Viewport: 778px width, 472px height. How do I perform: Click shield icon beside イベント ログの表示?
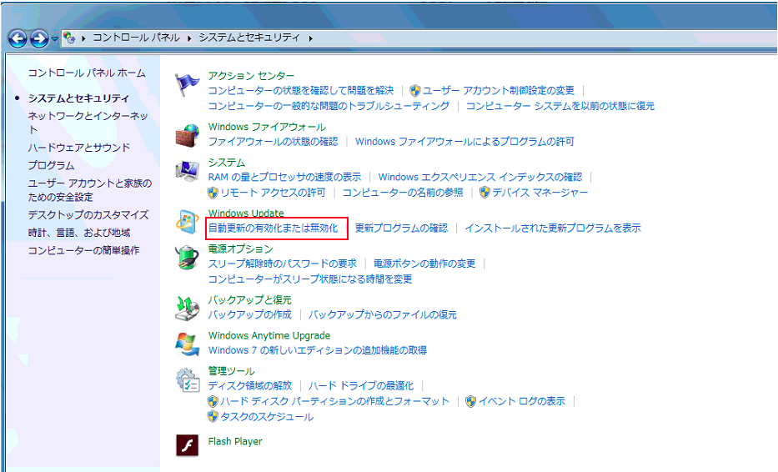471,401
